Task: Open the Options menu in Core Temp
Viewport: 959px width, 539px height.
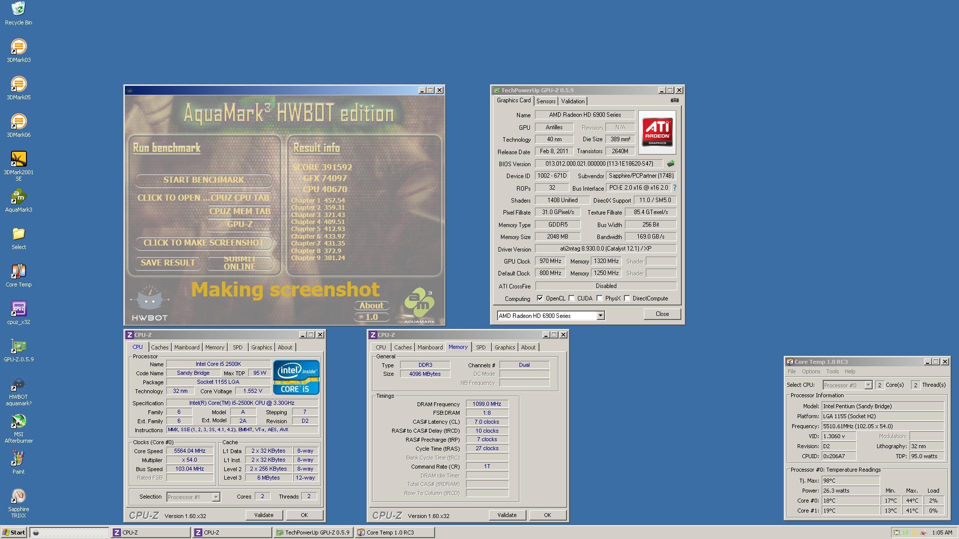Action: coord(811,372)
